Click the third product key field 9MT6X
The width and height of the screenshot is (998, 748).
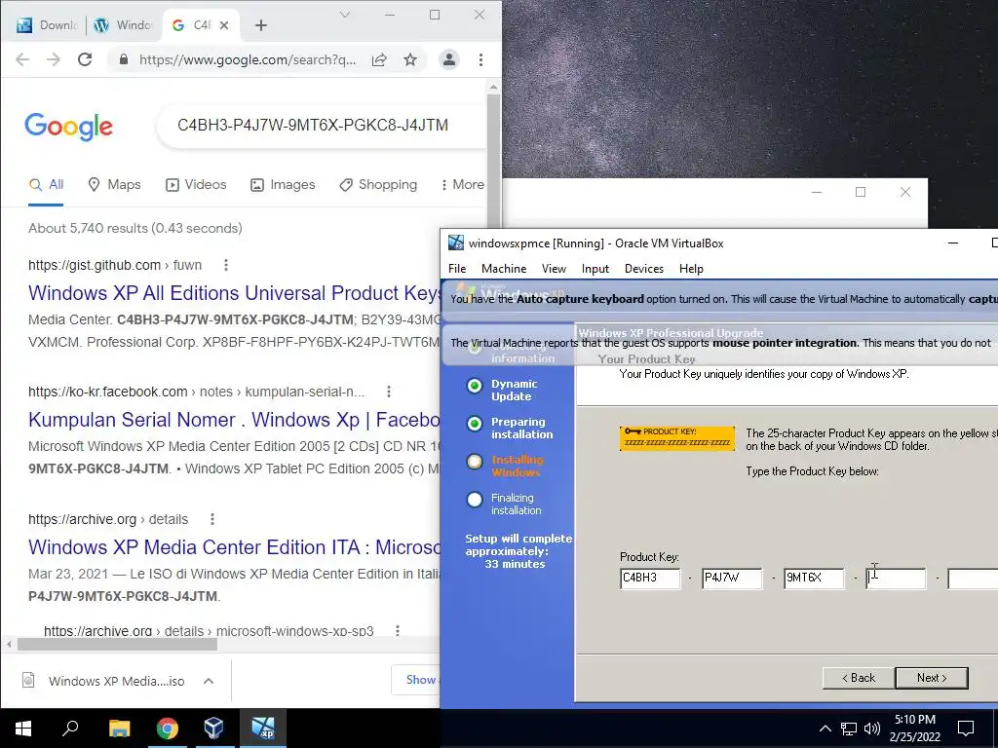point(814,579)
